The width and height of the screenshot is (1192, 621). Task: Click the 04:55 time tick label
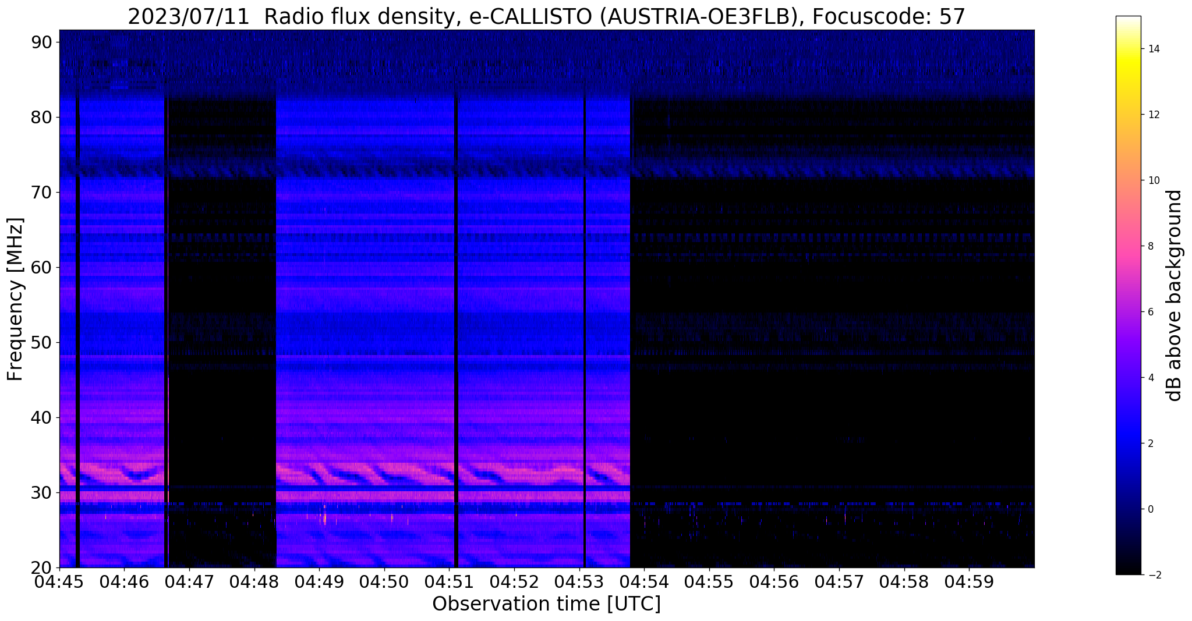709,581
